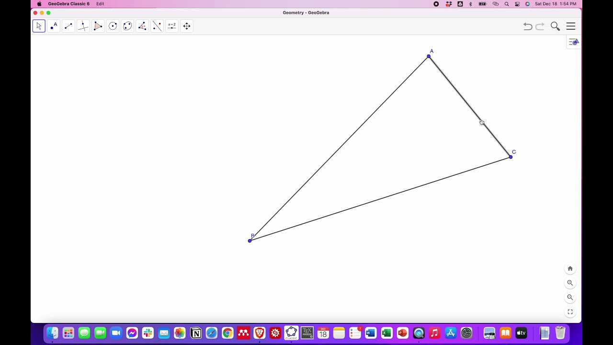Open the GeoGebra main menu
Image resolution: width=613 pixels, height=345 pixels.
[x=571, y=26]
